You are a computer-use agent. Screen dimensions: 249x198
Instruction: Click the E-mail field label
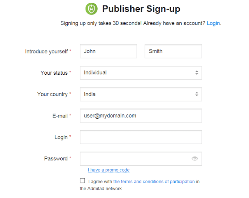tap(60, 116)
